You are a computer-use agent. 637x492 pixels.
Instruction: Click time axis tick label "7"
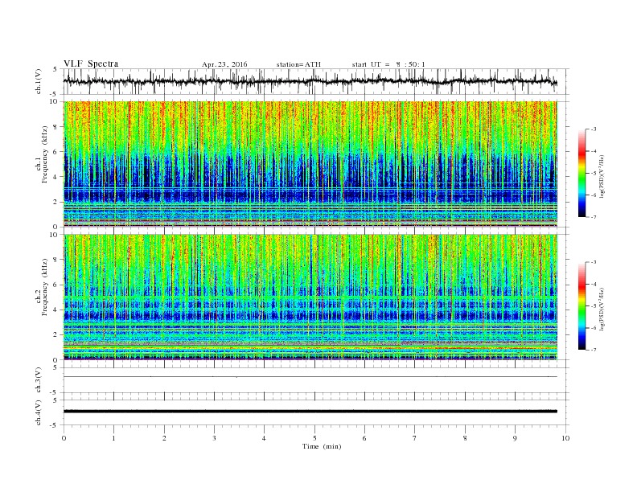415,438
